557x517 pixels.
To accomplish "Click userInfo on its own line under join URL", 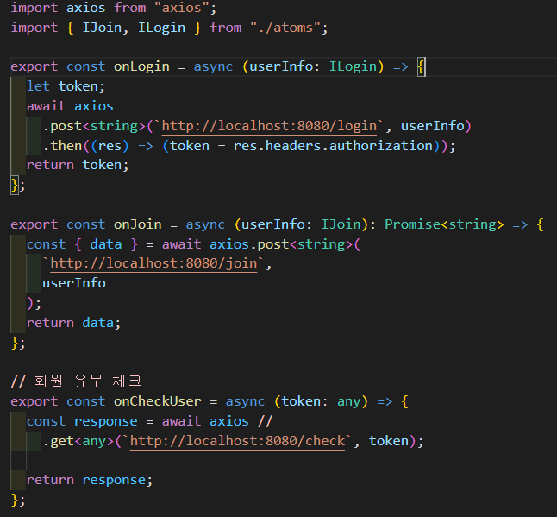I will [74, 283].
